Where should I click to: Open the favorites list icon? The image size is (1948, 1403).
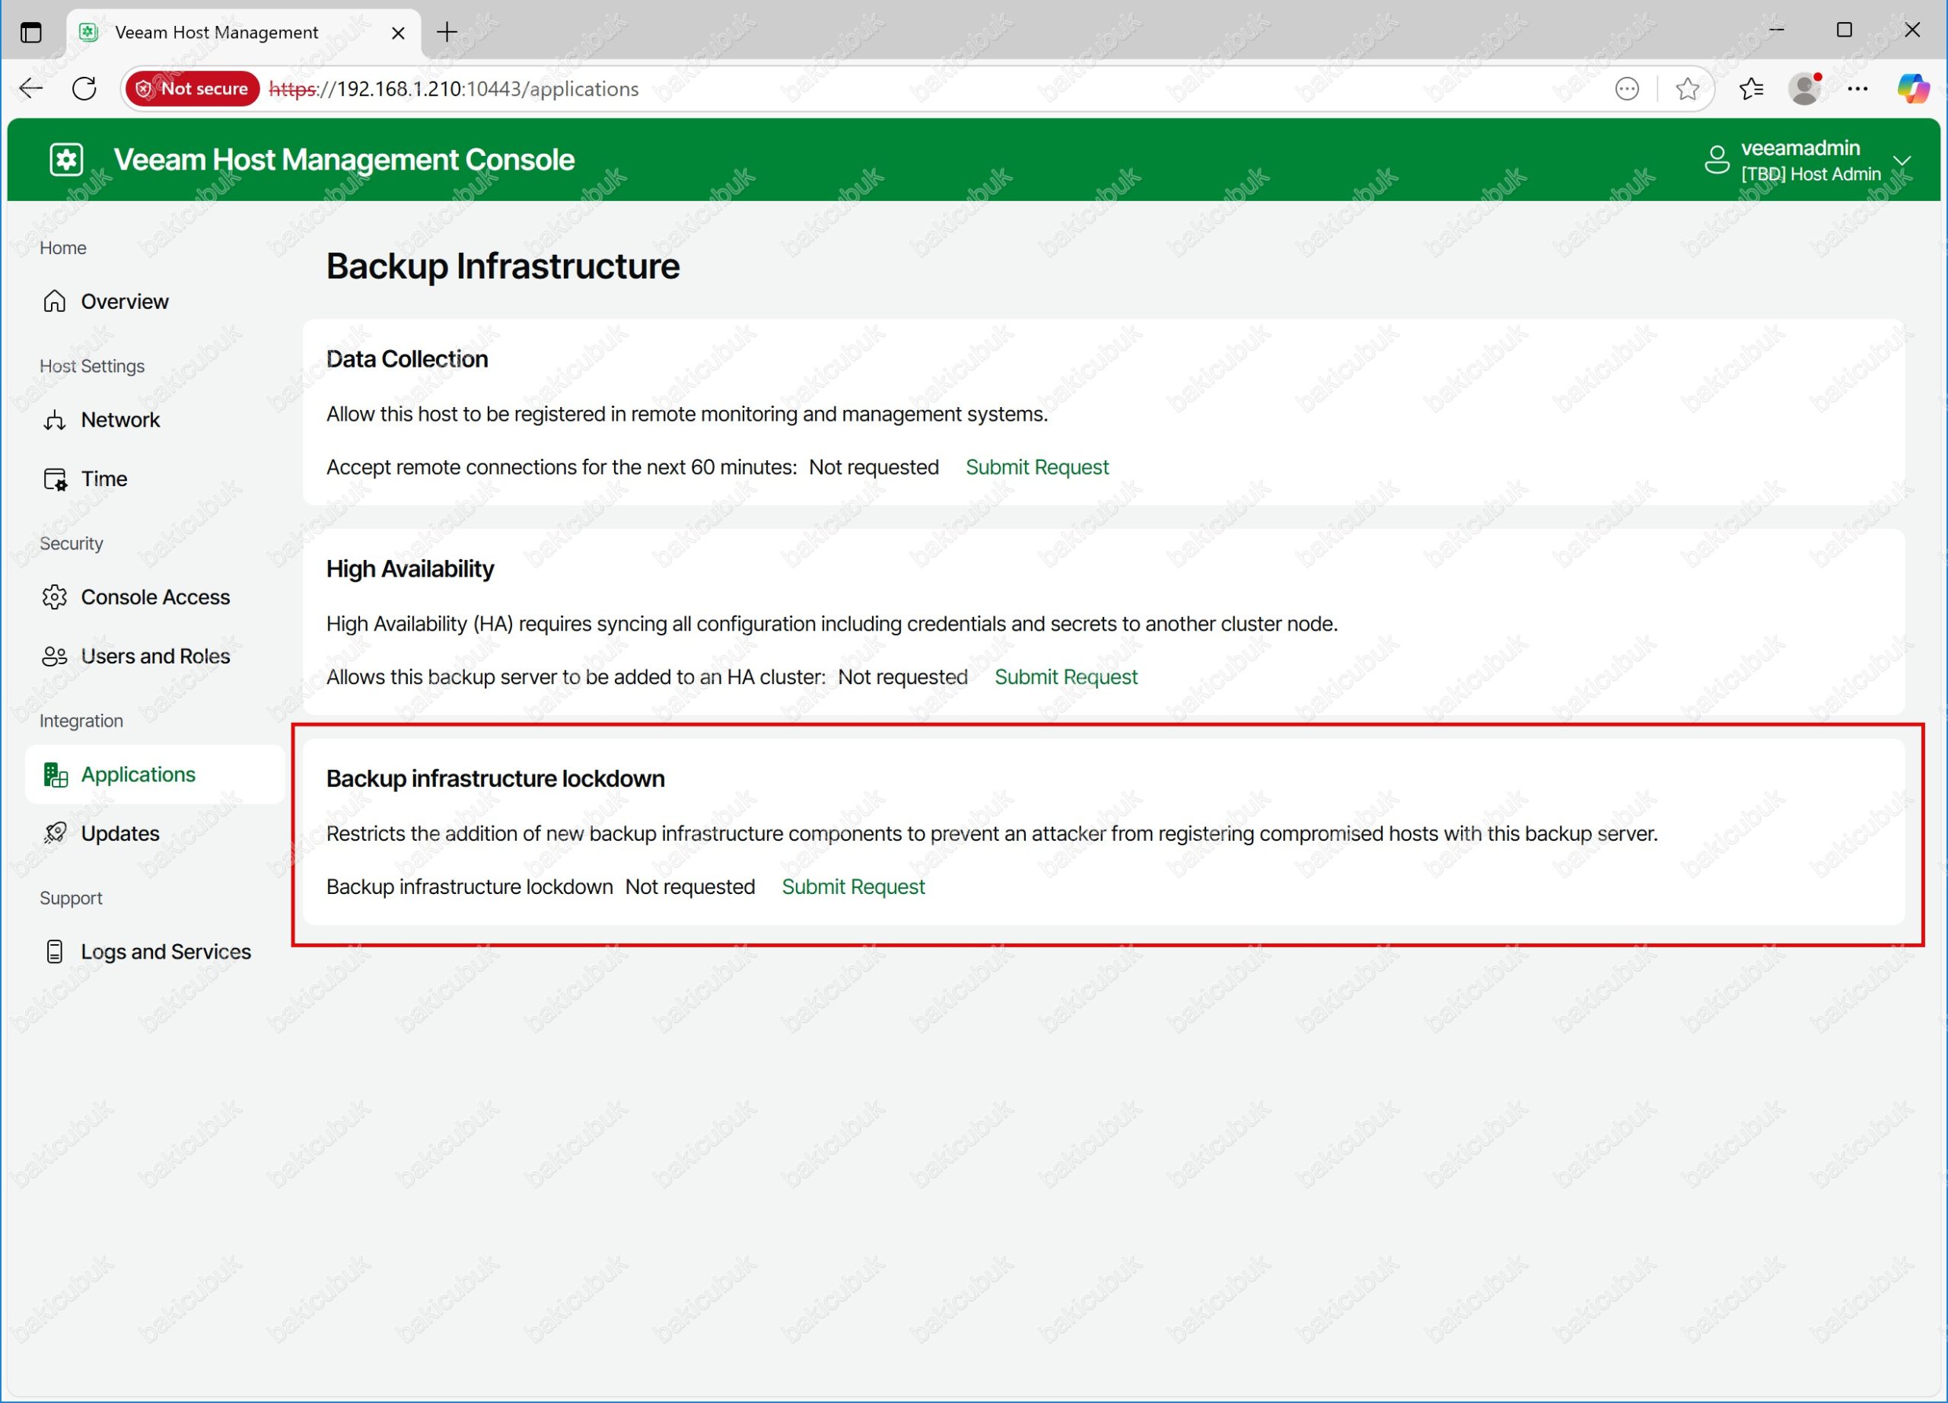pos(1752,88)
